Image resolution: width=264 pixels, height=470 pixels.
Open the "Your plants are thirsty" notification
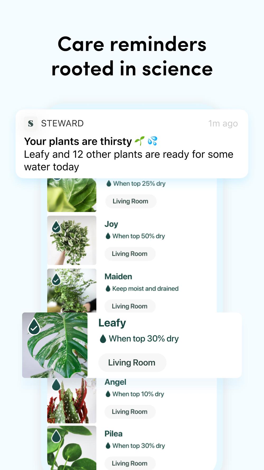[132, 144]
